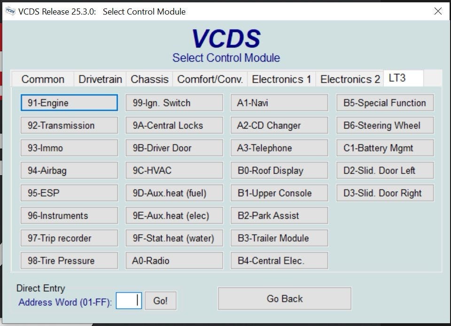Click B0-Roof Display button
This screenshot has height=326, width=451.
pos(279,170)
